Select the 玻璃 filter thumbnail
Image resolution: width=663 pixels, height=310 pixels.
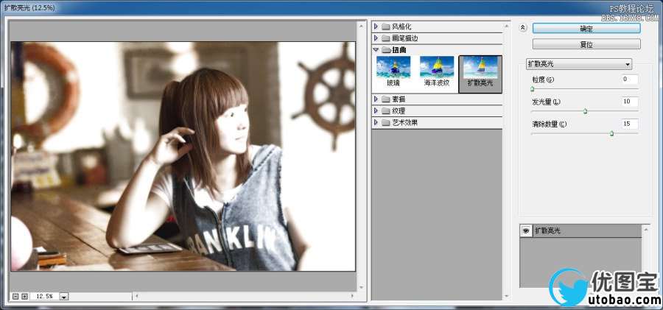pyautogui.click(x=393, y=71)
